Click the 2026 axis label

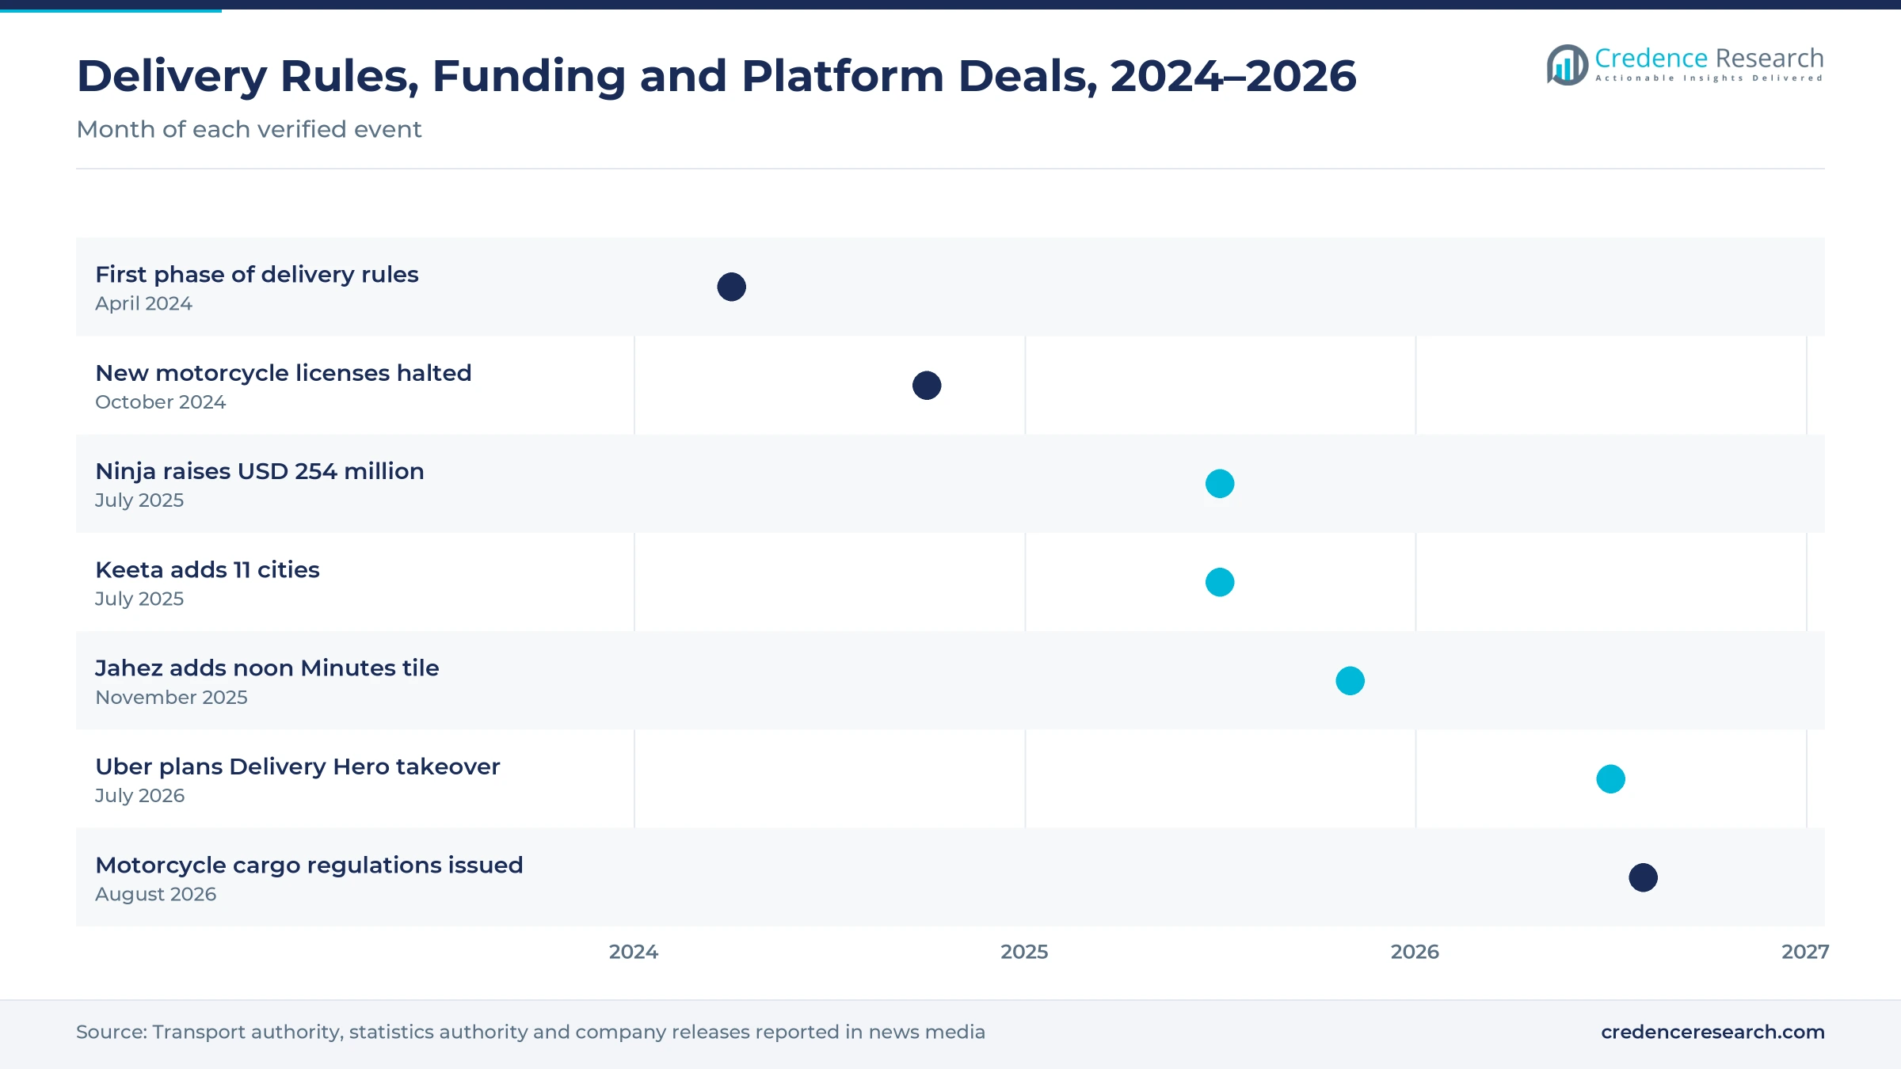click(1415, 952)
